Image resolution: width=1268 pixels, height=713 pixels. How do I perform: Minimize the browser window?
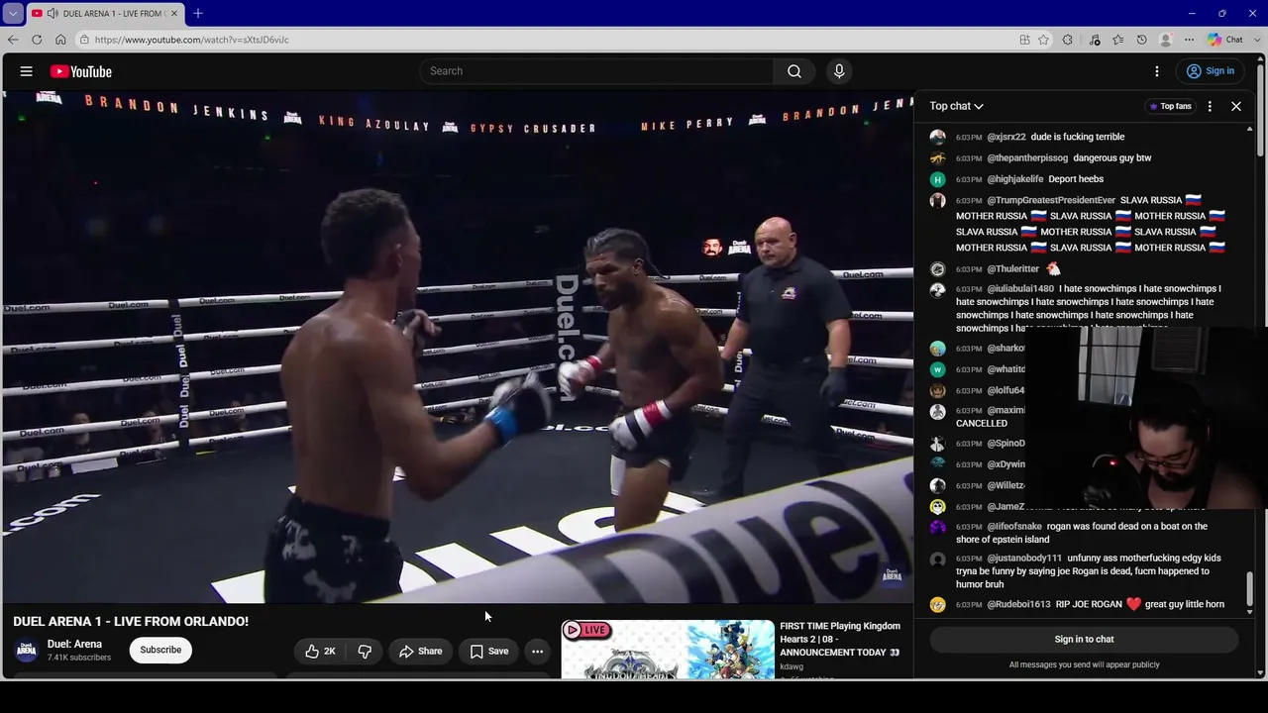pyautogui.click(x=1192, y=13)
